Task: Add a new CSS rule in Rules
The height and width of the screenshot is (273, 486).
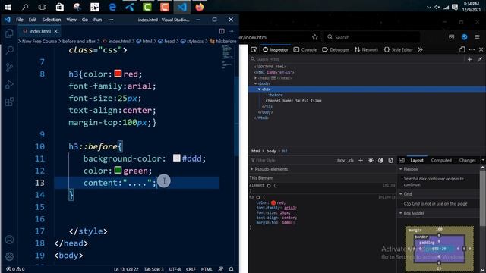Action: point(361,160)
